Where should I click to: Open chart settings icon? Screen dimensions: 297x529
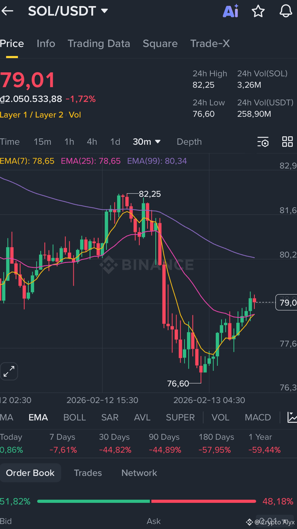pos(263,142)
